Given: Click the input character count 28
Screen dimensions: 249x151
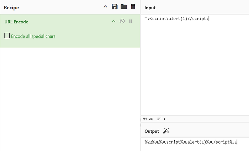Looking at the screenshot, I should 151,119.
